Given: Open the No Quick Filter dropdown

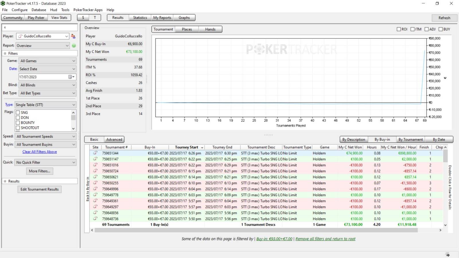Looking at the screenshot, I should [x=45, y=162].
